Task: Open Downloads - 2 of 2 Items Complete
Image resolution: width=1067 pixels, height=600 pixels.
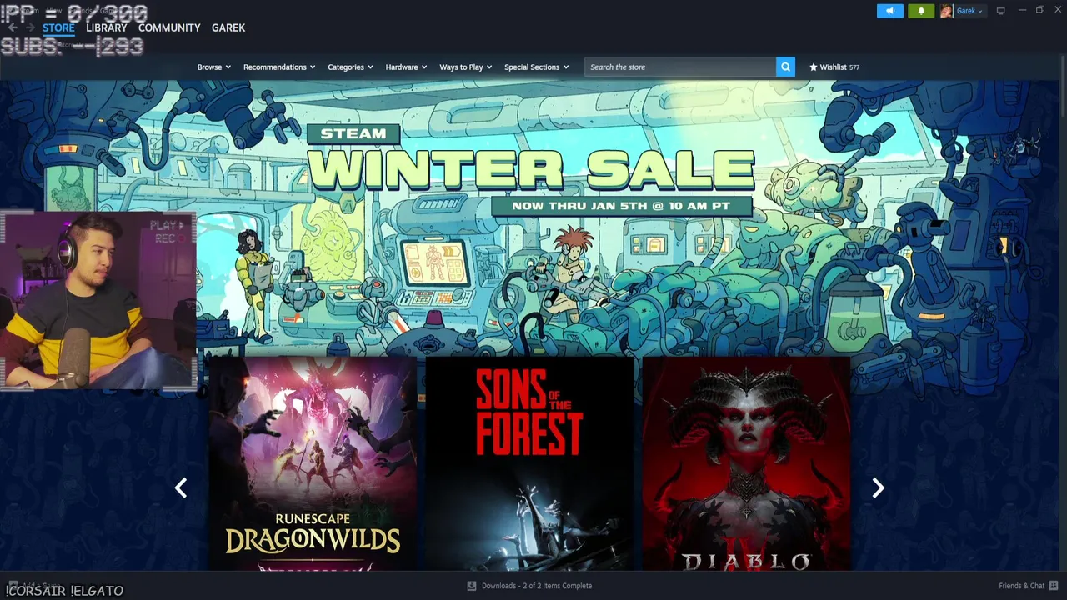Action: pos(530,586)
